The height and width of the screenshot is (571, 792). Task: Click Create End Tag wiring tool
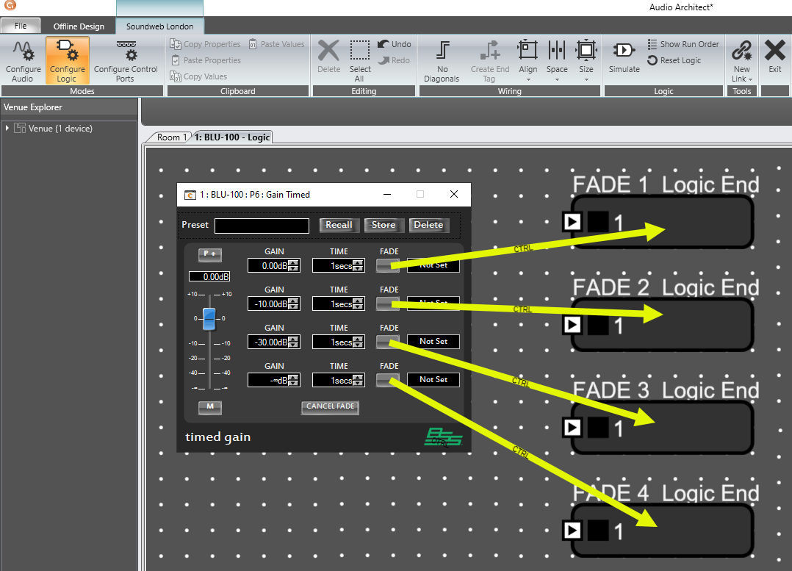coord(489,61)
